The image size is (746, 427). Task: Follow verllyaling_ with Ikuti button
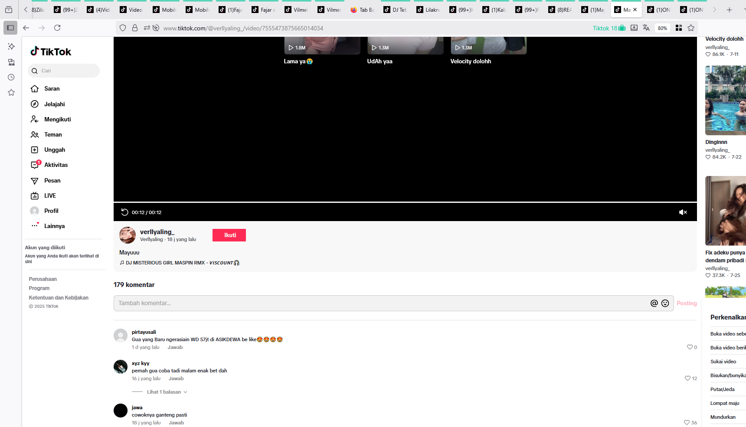tap(229, 235)
